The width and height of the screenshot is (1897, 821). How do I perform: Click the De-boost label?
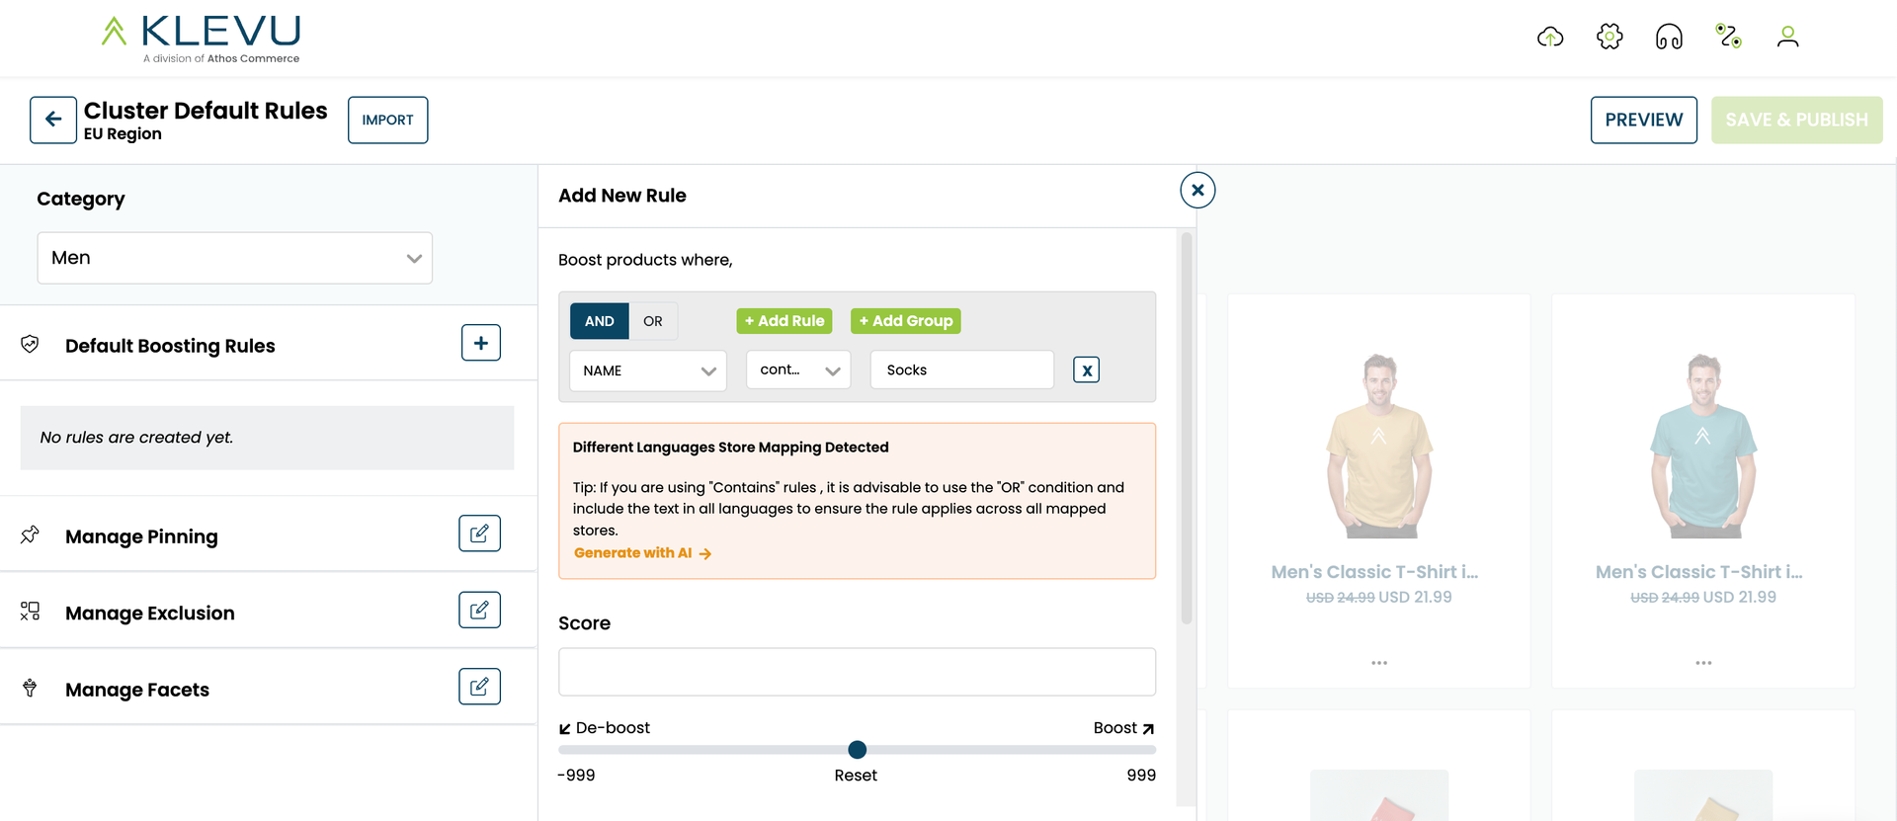point(604,728)
